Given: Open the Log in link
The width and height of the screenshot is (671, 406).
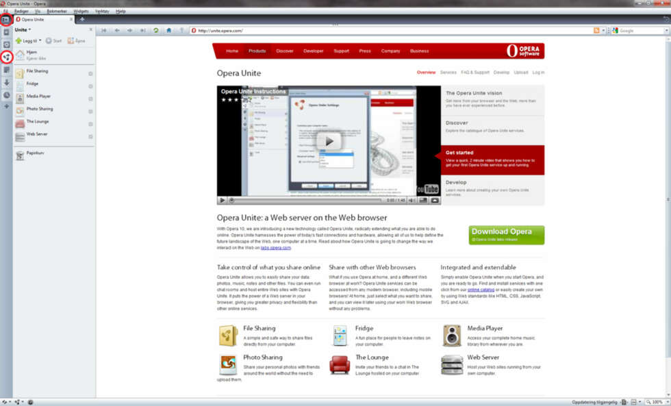Looking at the screenshot, I should tap(538, 73).
